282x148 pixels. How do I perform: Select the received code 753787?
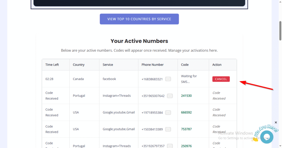tap(186, 129)
